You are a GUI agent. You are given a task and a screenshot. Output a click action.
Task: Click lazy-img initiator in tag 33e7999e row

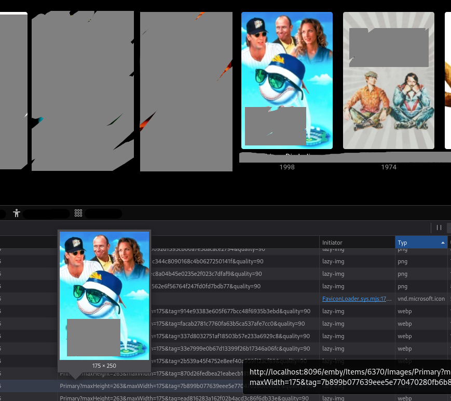[x=333, y=349]
